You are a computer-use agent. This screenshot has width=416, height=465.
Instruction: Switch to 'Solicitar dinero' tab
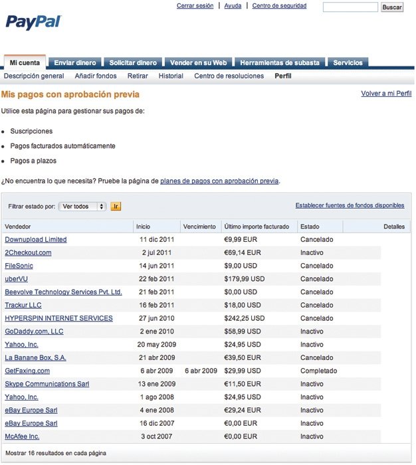(x=133, y=62)
